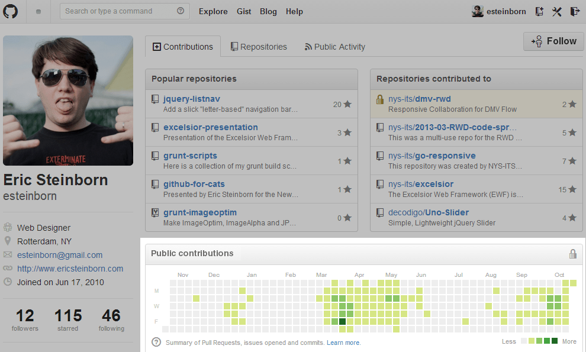This screenshot has height=352, width=586.
Task: Click the lock icon in Public contributions
Action: point(572,254)
